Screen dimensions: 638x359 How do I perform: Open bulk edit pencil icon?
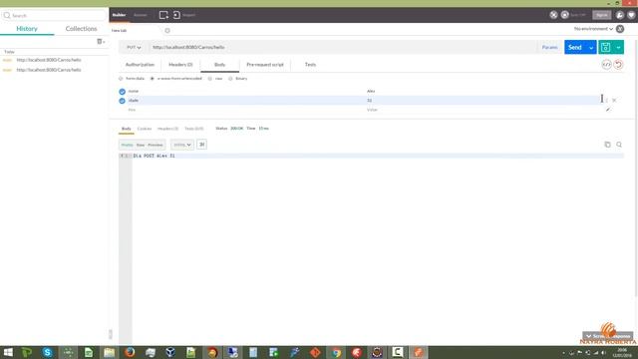[x=608, y=110]
